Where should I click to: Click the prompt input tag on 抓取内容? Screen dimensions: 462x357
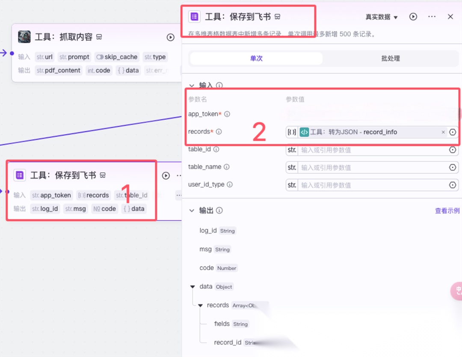point(74,57)
